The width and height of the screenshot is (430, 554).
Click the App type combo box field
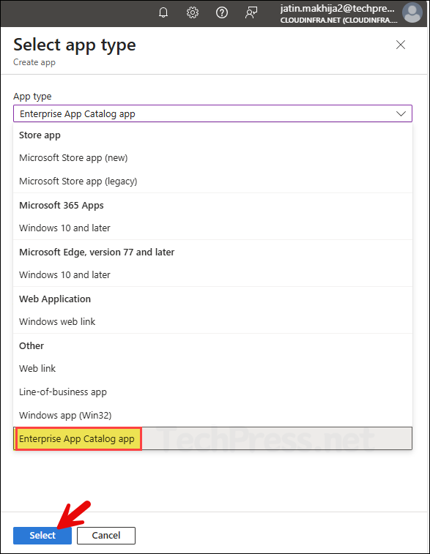point(212,113)
